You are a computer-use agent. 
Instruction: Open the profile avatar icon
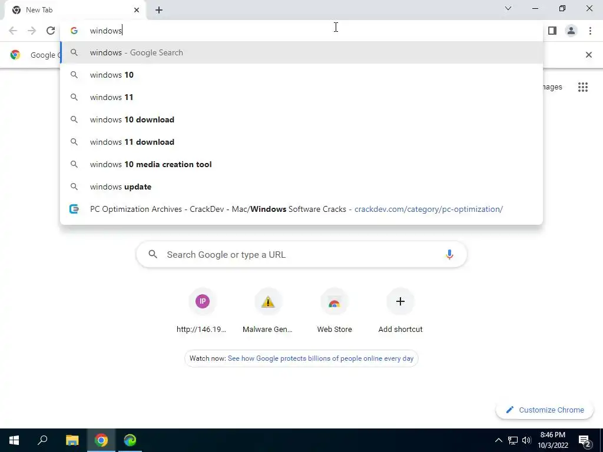click(x=571, y=31)
